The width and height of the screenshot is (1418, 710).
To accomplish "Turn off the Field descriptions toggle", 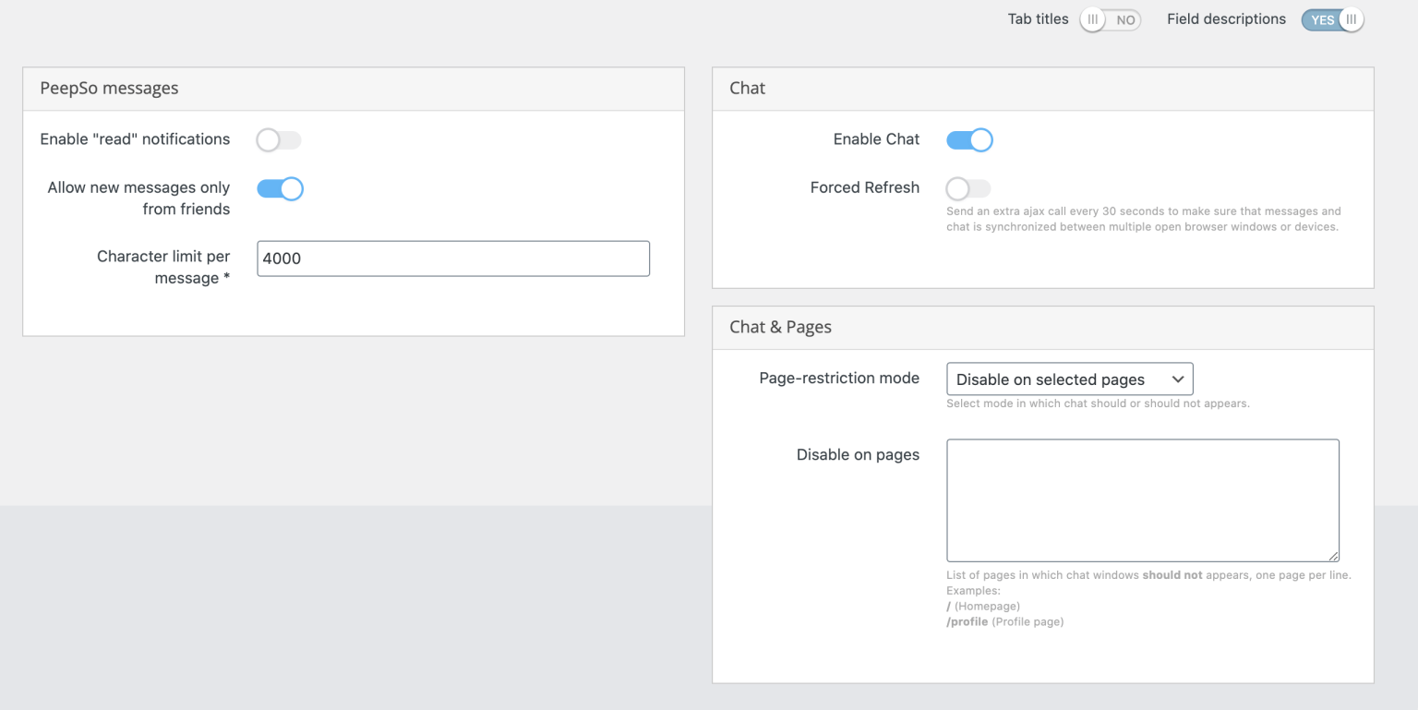I will 1332,18.
